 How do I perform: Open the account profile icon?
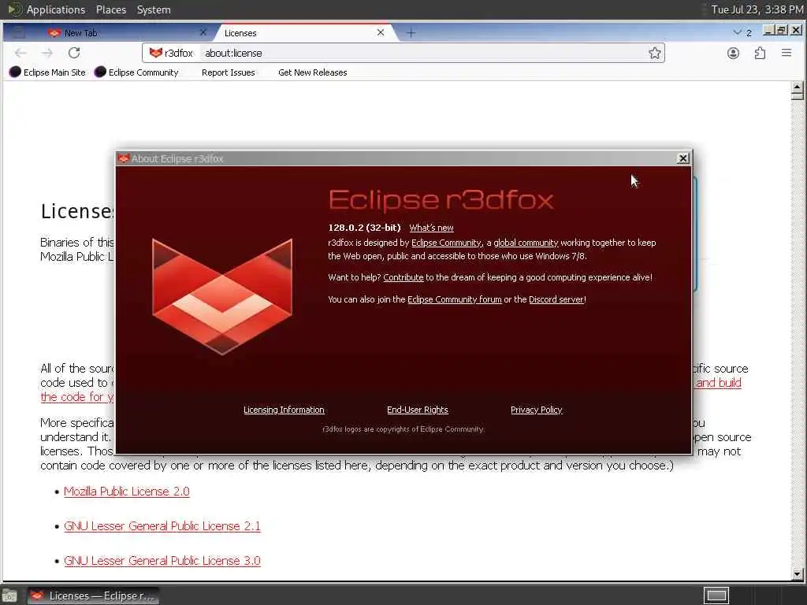(x=733, y=53)
